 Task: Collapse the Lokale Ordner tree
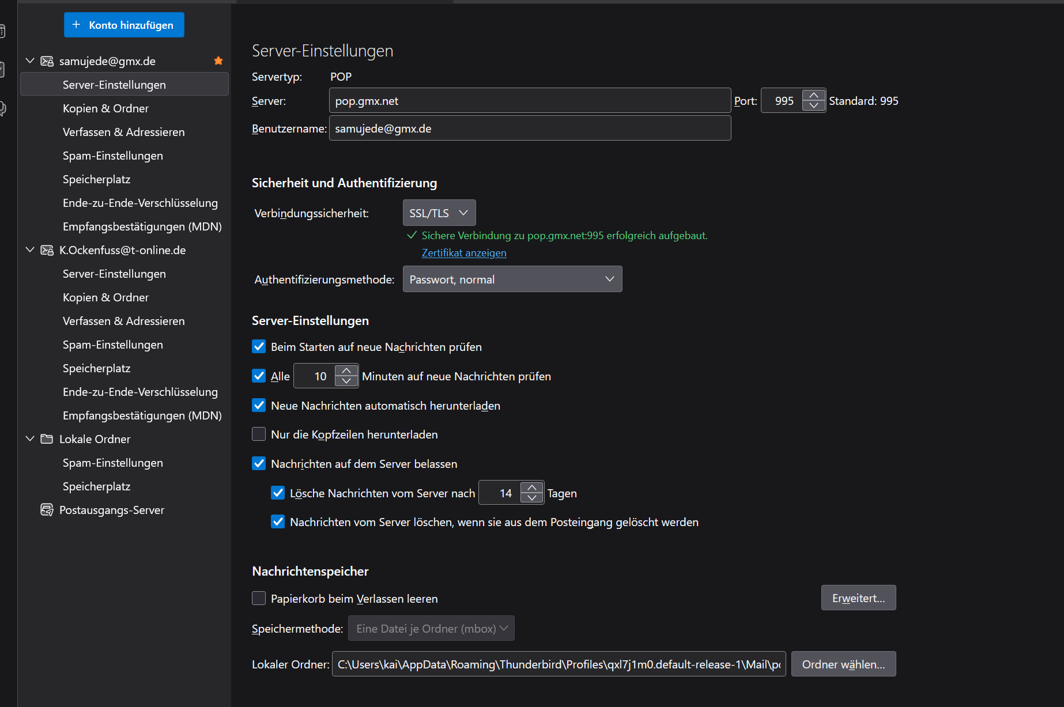(x=30, y=438)
